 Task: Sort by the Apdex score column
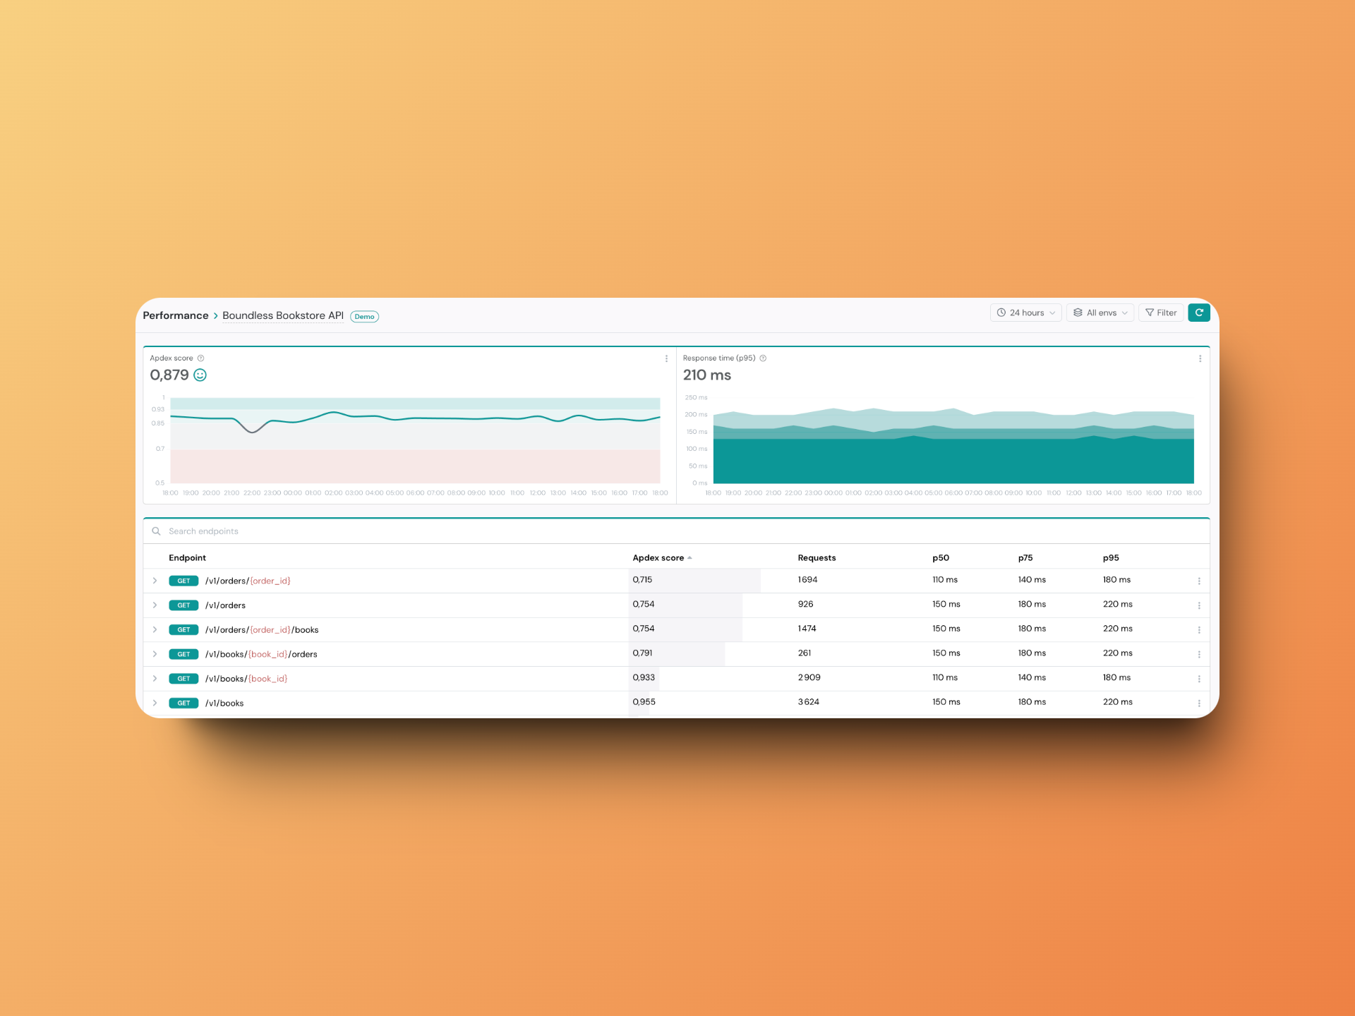pos(662,558)
